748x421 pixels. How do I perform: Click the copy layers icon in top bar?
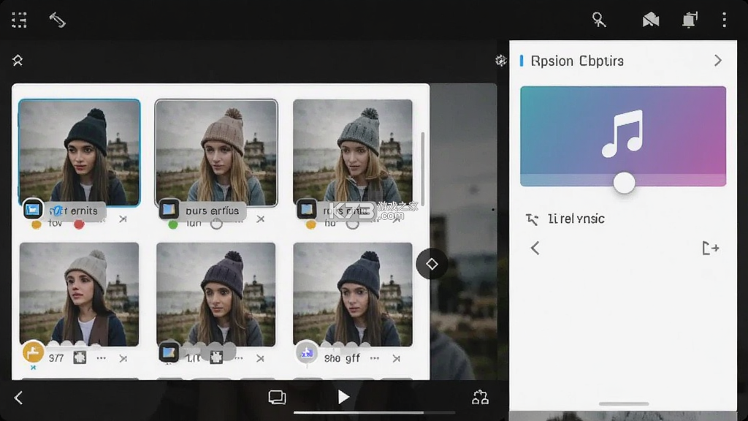690,20
